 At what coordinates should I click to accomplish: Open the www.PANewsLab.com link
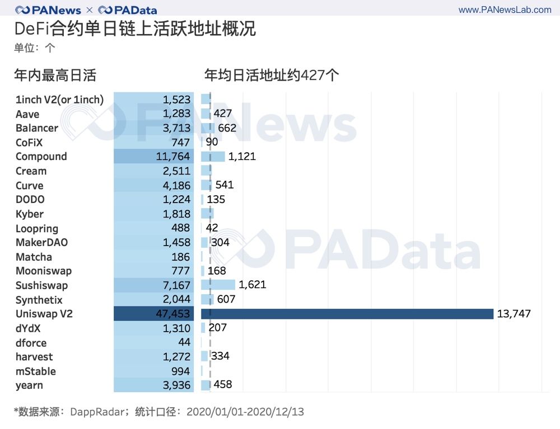click(505, 10)
